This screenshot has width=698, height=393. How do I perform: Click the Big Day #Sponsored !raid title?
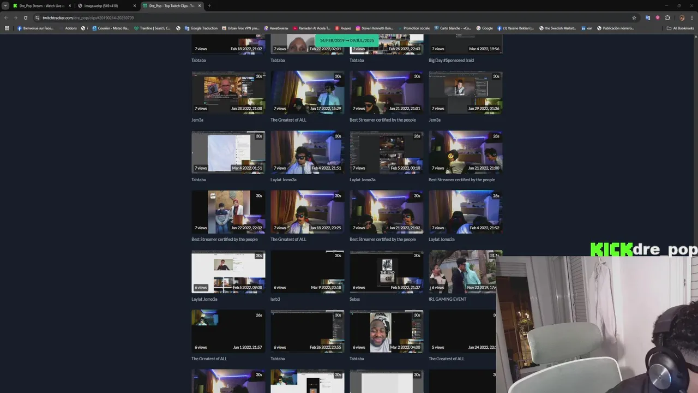point(451,60)
